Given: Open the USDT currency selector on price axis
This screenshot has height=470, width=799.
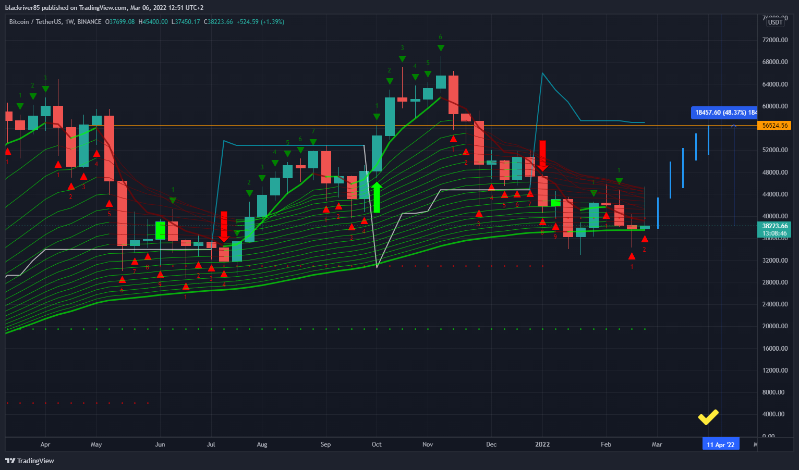Looking at the screenshot, I should pos(775,22).
